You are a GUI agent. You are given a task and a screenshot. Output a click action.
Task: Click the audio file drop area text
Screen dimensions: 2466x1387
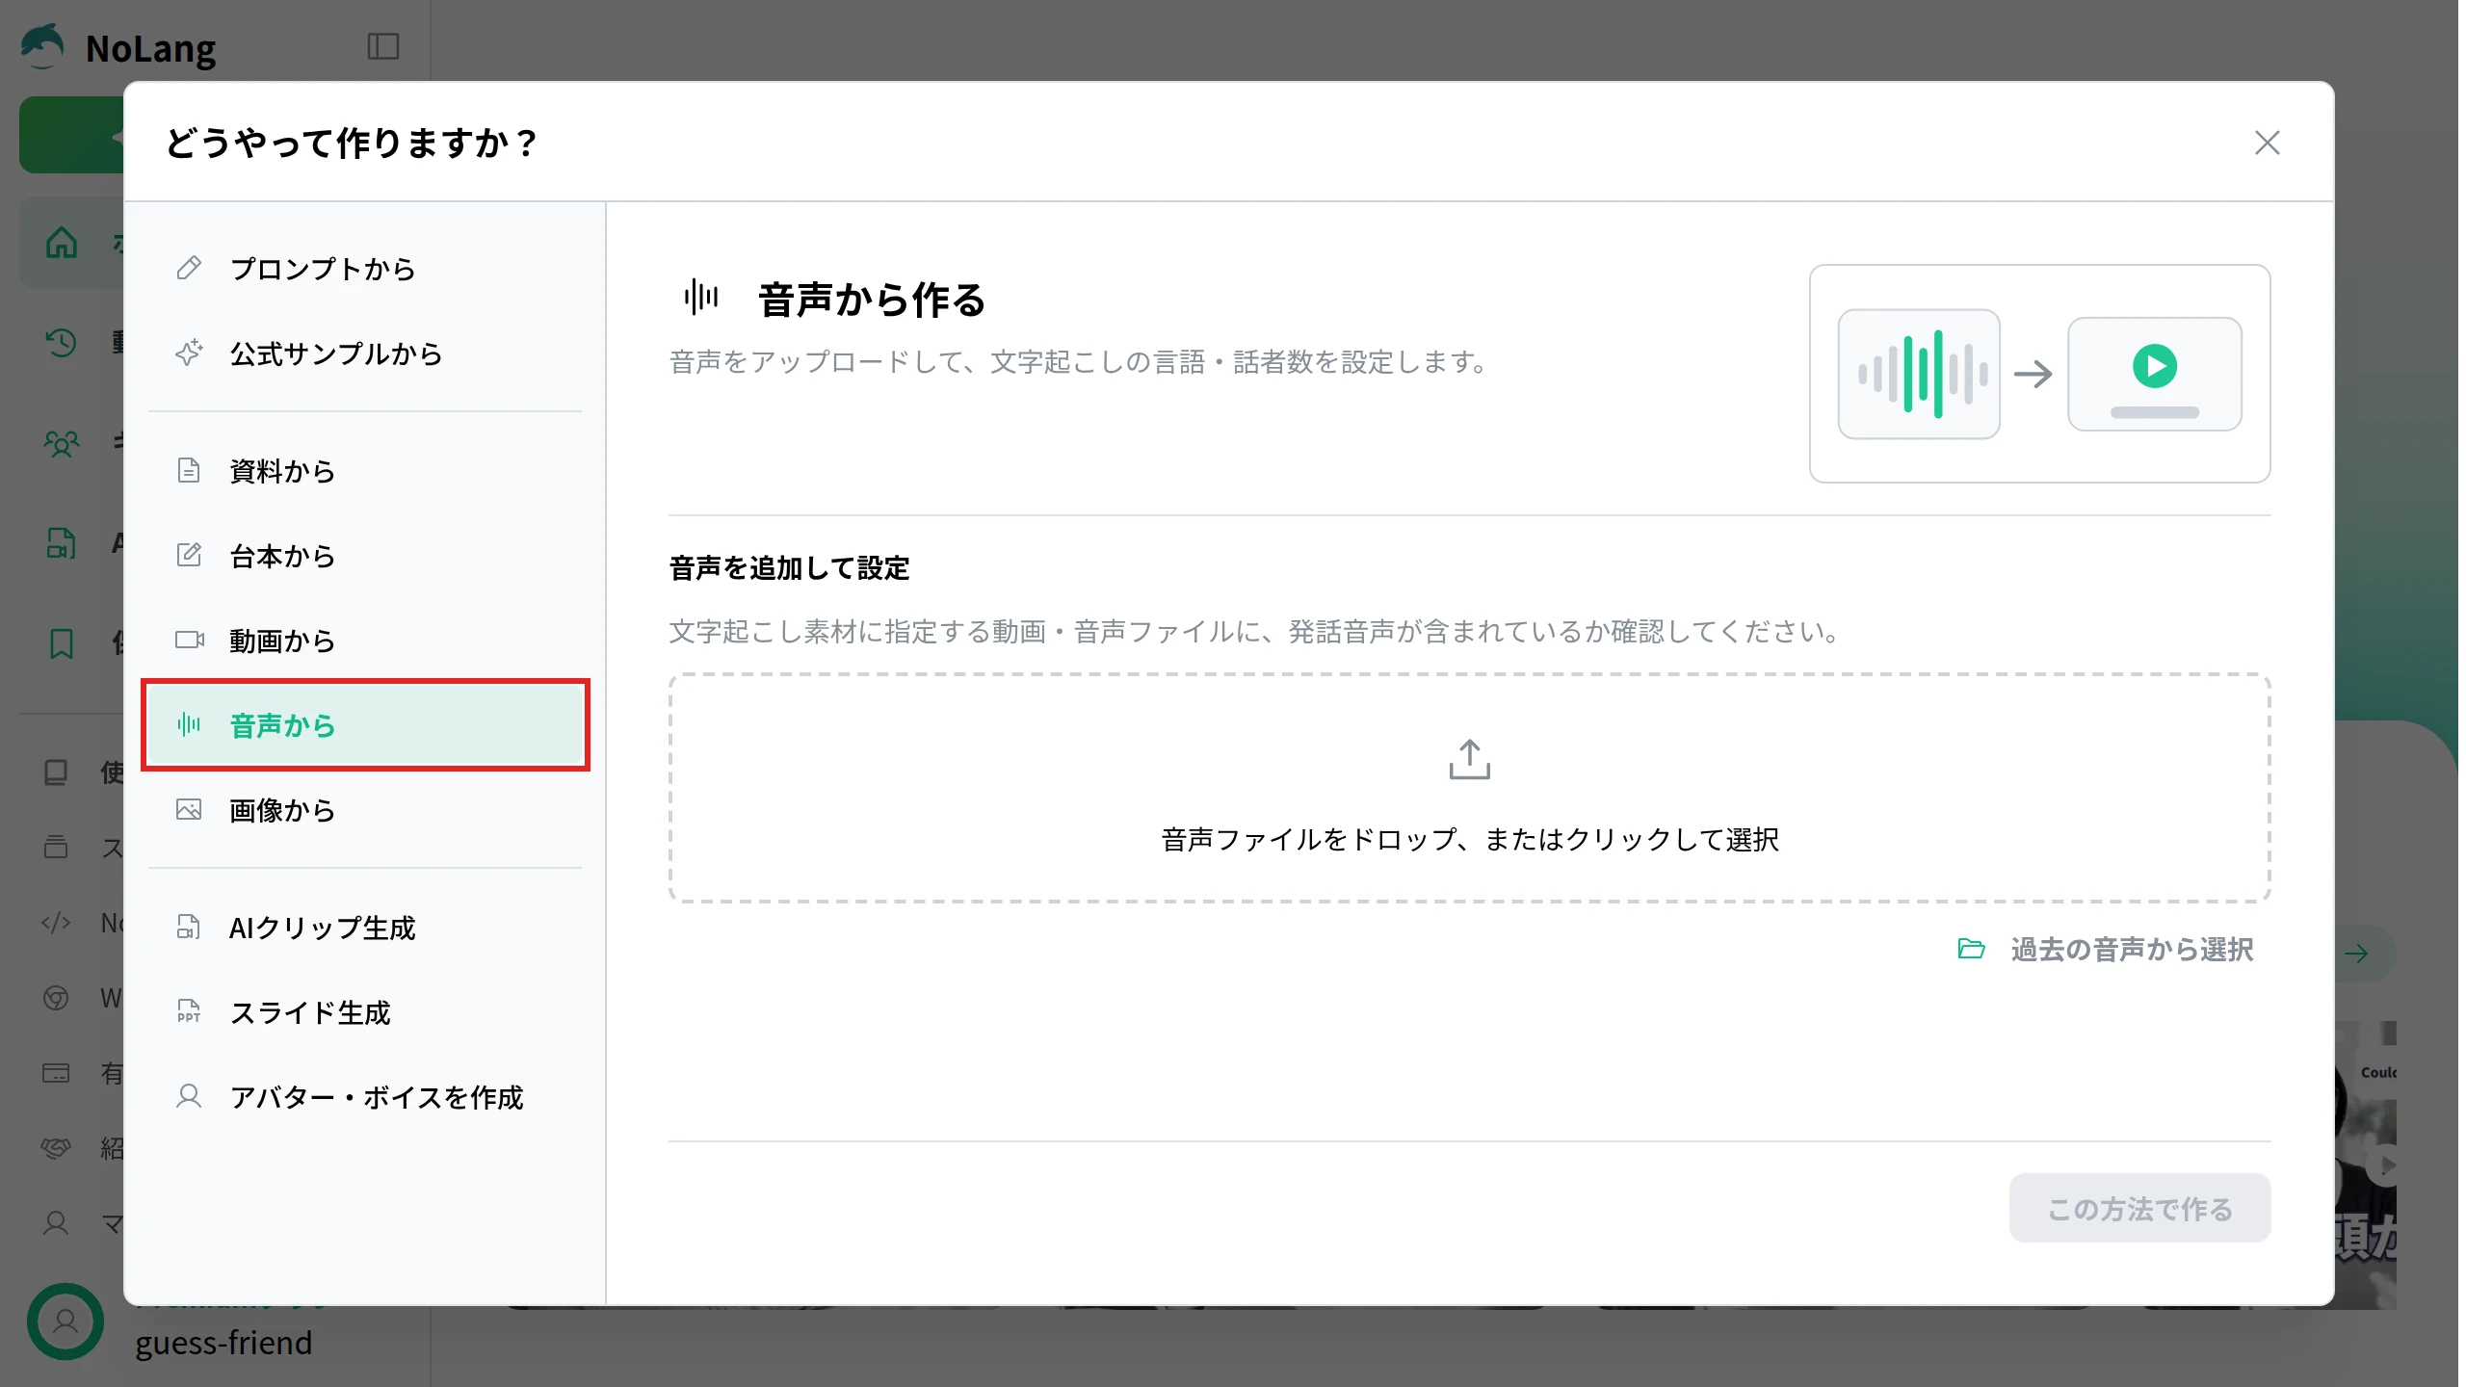pos(1469,839)
